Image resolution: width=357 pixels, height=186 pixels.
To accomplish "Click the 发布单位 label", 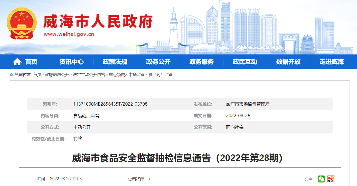I will [203, 104].
